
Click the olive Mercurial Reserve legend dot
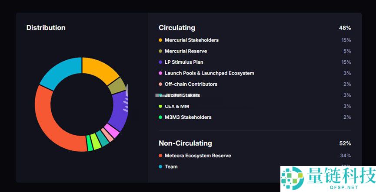click(160, 51)
